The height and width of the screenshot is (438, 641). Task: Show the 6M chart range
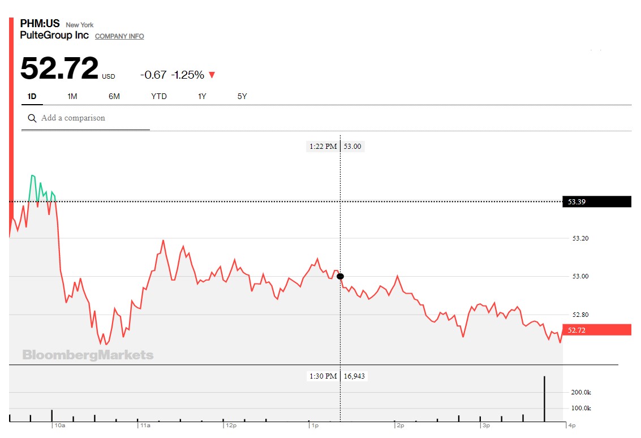click(114, 96)
